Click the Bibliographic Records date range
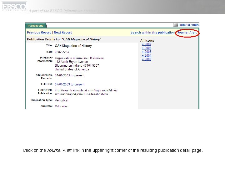 [x=70, y=75]
